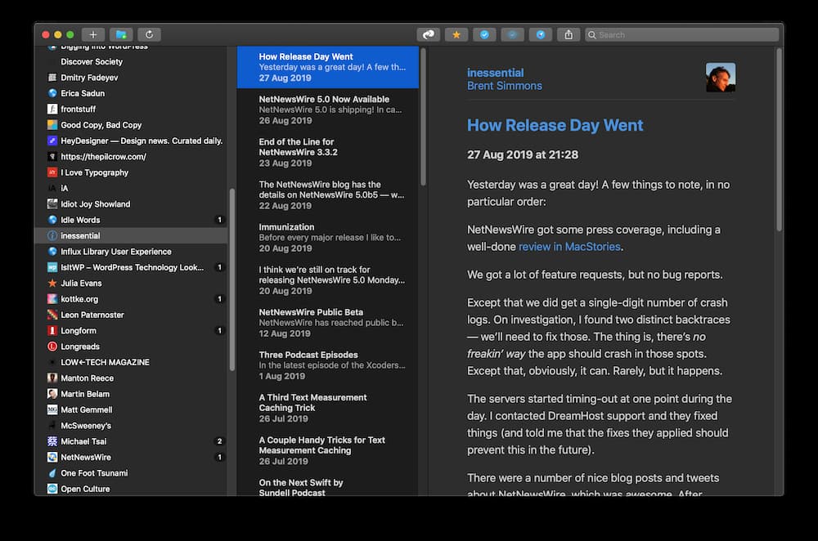
Task: Open the inessential site link
Action: pos(495,73)
